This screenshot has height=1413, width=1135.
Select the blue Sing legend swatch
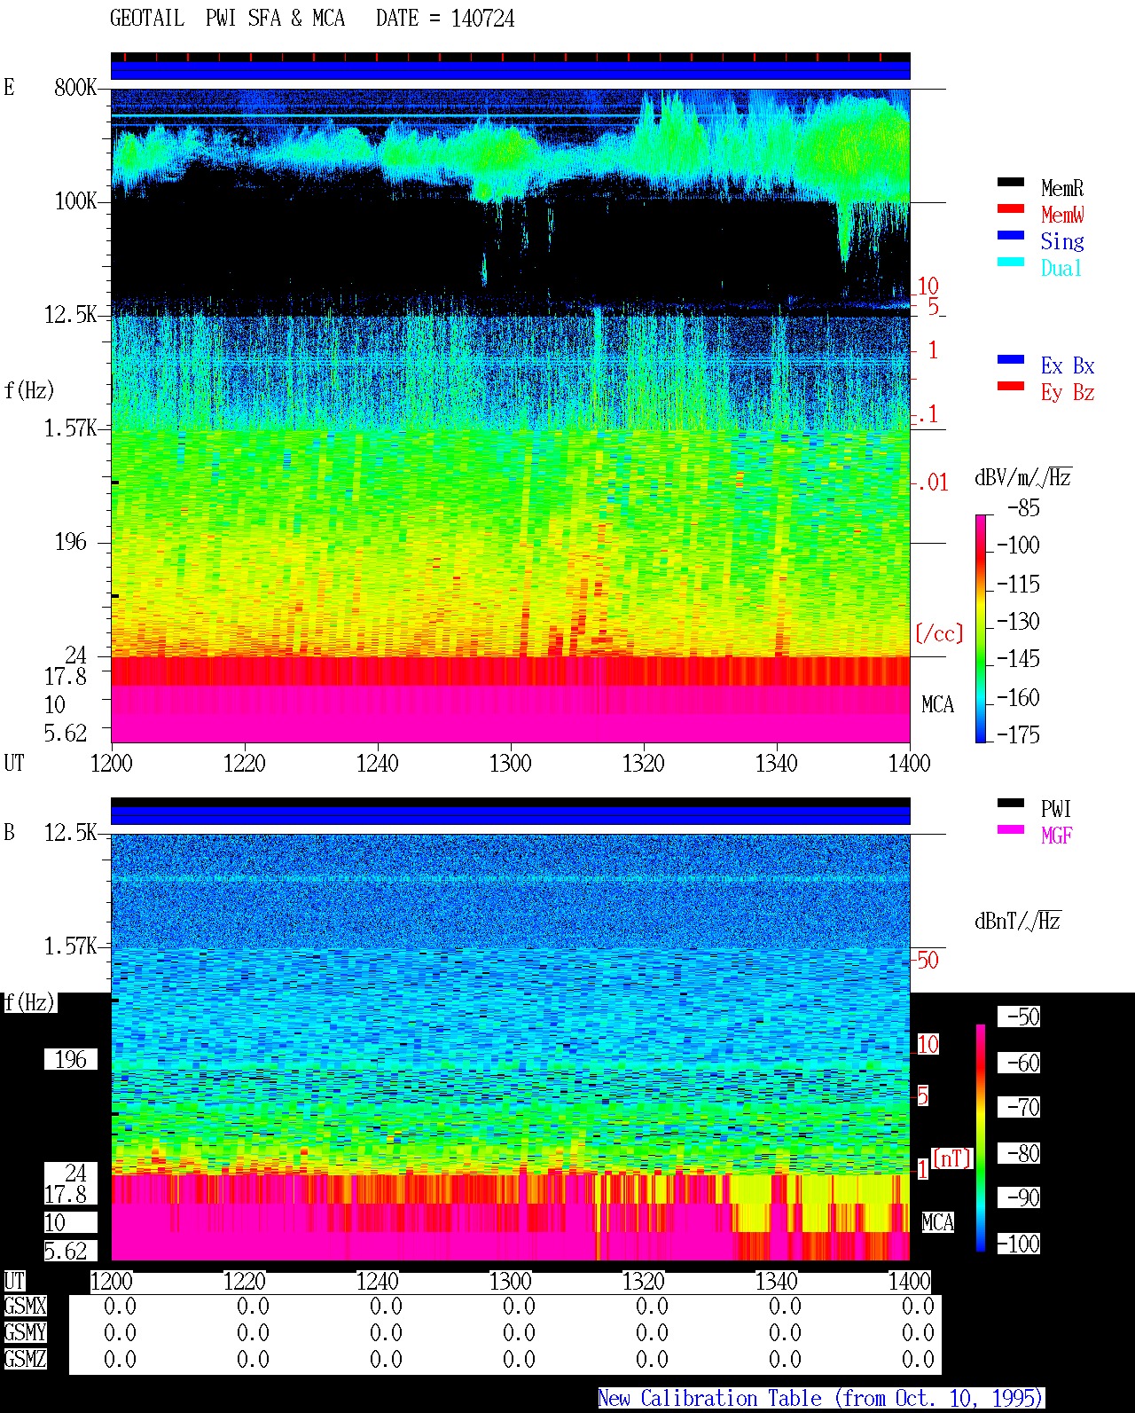click(1010, 235)
